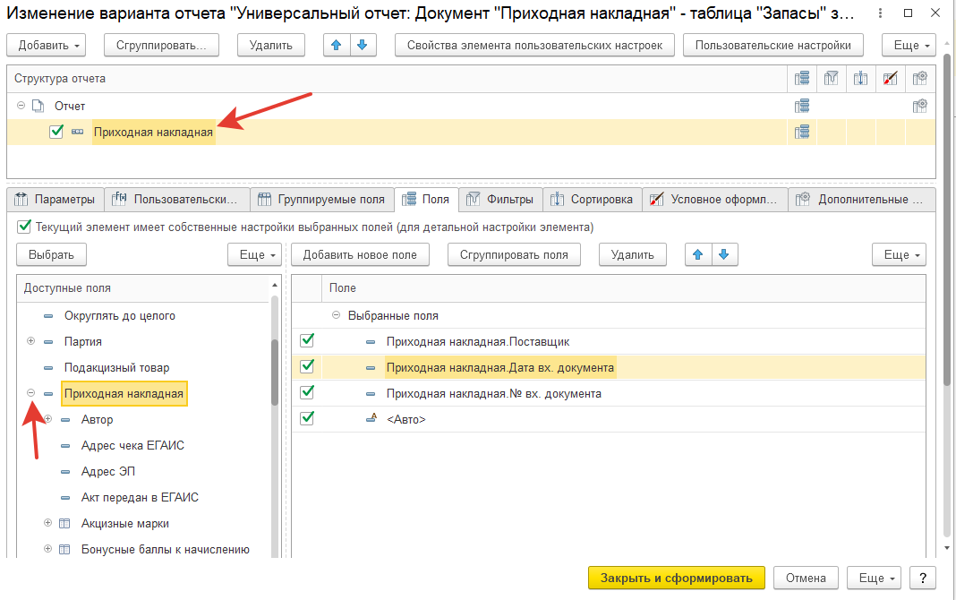Image resolution: width=956 pixels, height=600 pixels.
Task: Click the selected fields icon in the Приходная накладная structure row
Action: coord(802,133)
